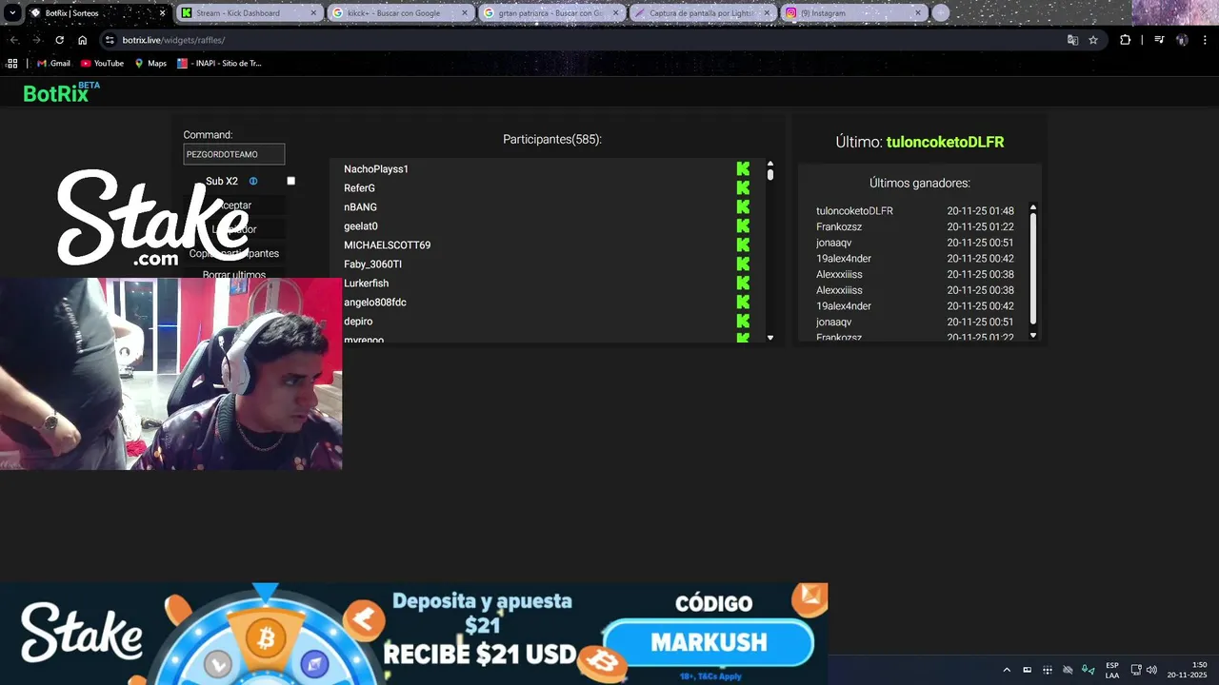
Task: Click the Participantes(585) heading
Action: click(552, 139)
